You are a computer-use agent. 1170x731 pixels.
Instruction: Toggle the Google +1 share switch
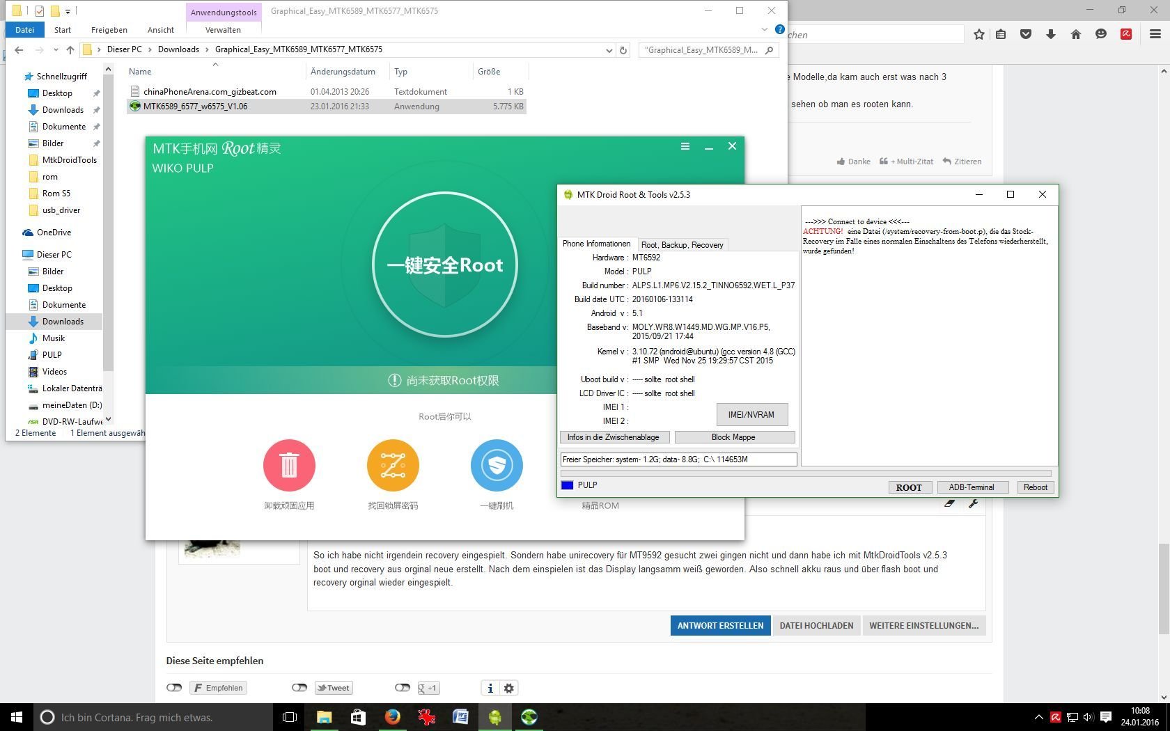coord(403,688)
